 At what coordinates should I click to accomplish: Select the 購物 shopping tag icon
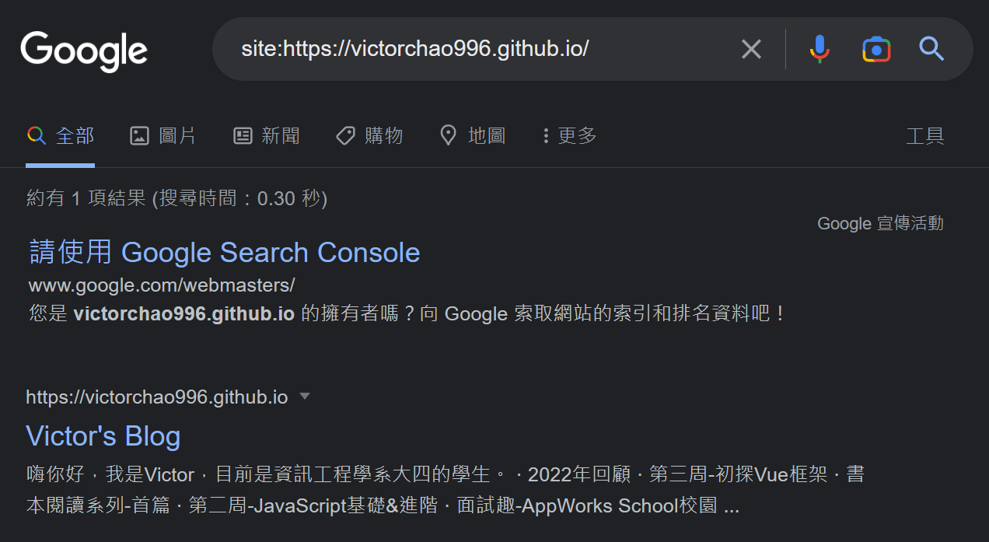pos(344,135)
